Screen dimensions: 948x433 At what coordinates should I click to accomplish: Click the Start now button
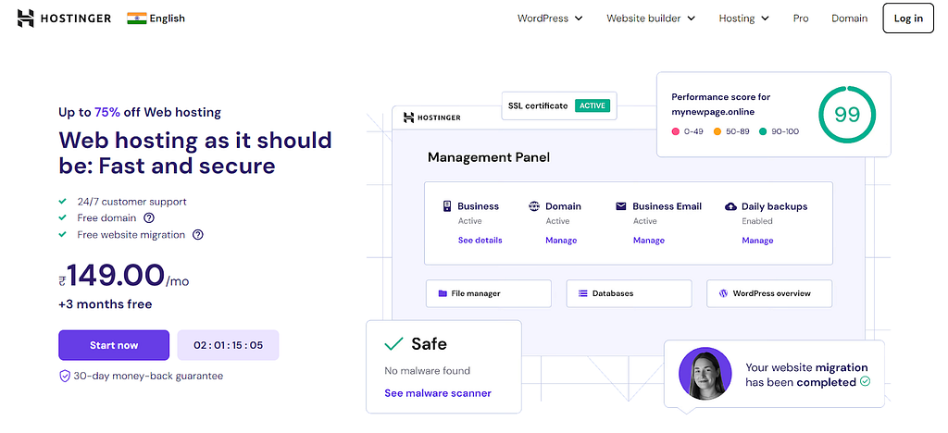pyautogui.click(x=114, y=345)
